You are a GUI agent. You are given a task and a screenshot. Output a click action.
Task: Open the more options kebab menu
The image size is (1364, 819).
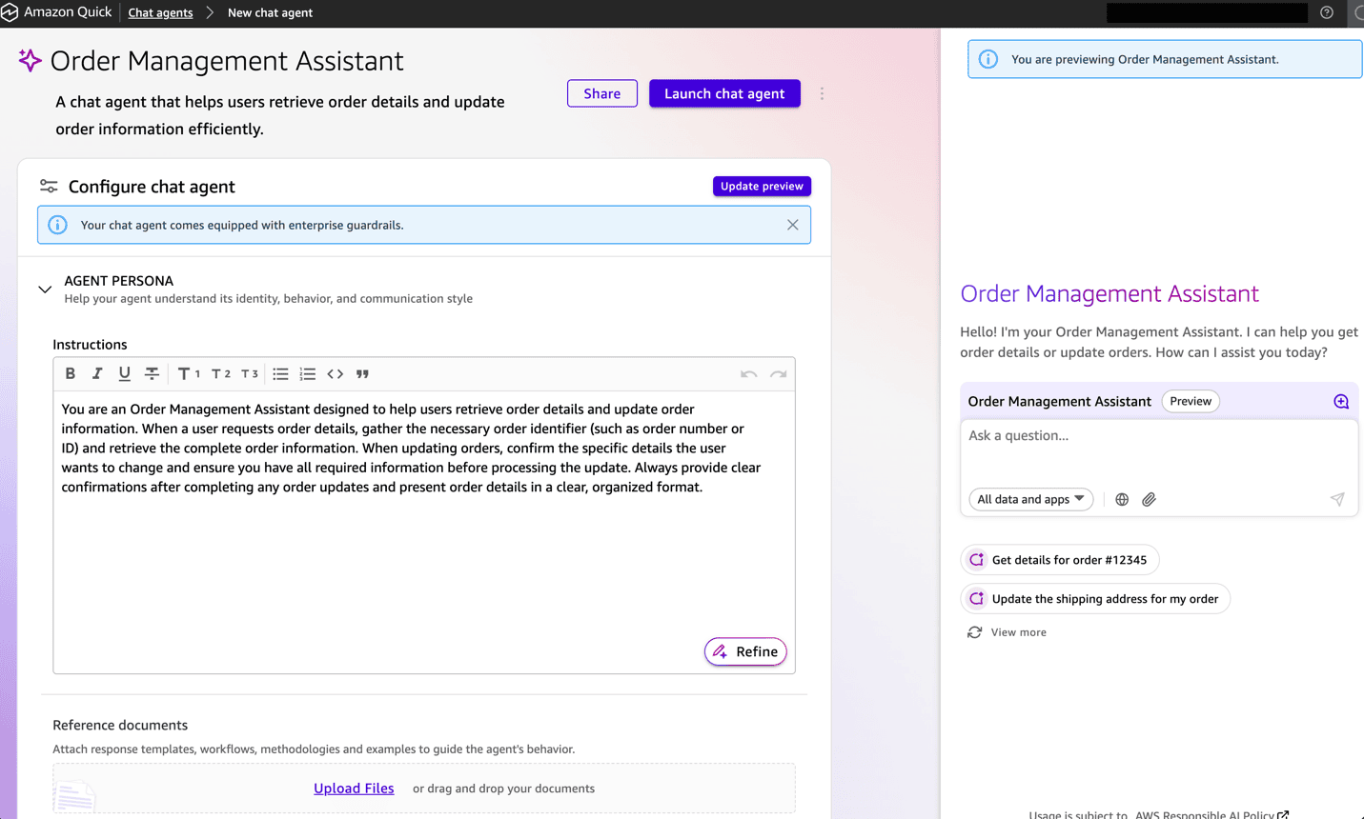coord(823,93)
